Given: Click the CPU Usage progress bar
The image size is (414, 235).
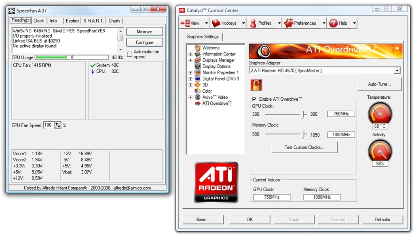Looking at the screenshot, I should (x=72, y=57).
